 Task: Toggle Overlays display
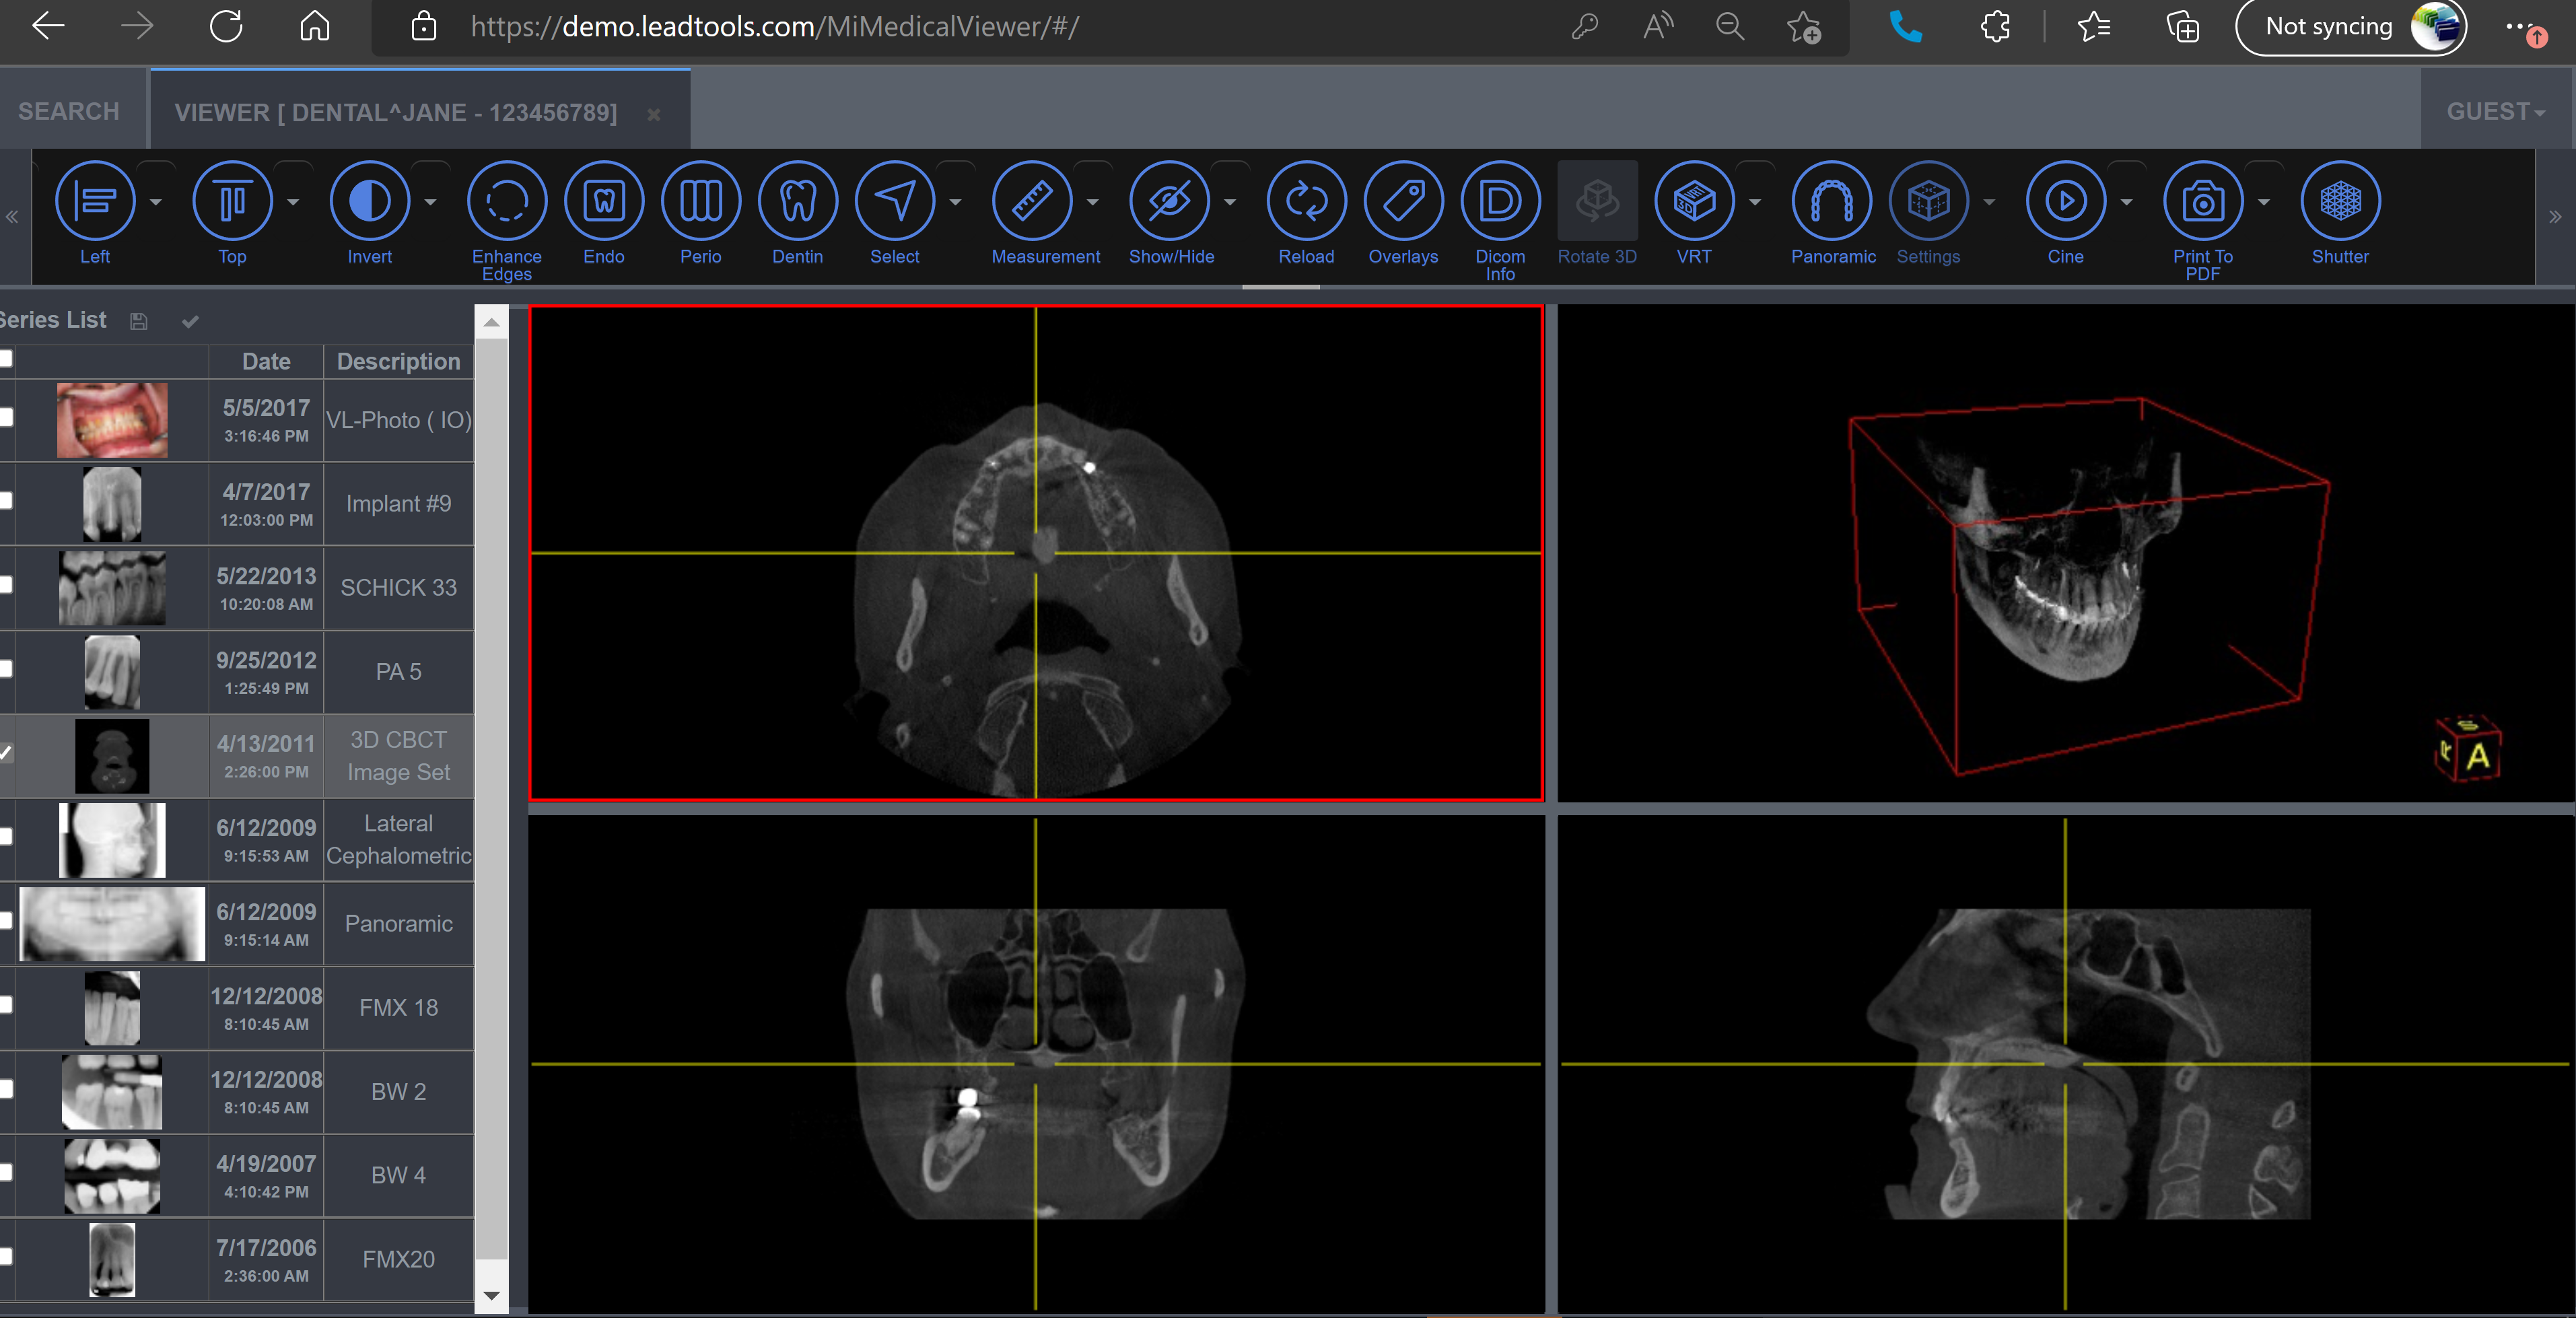[x=1404, y=202]
